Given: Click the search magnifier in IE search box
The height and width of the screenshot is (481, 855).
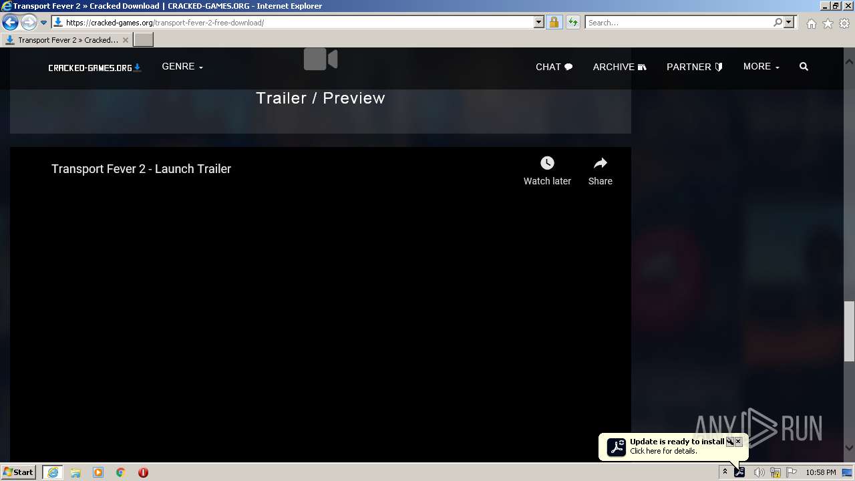Looking at the screenshot, I should (778, 22).
